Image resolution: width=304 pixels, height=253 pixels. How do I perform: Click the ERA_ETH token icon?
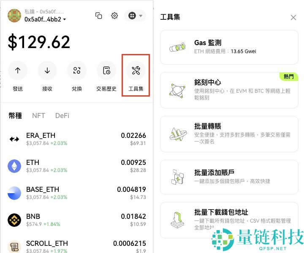coord(14,139)
